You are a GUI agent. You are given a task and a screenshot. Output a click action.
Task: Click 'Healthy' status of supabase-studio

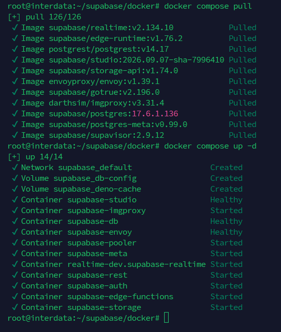[226, 200]
